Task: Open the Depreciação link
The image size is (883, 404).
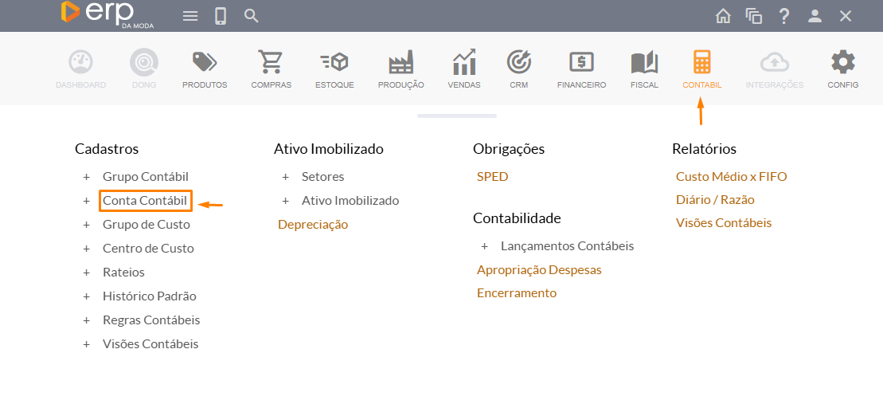Action: pyautogui.click(x=313, y=225)
